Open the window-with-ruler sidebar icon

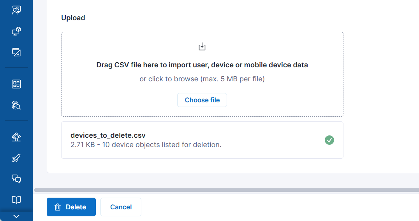16,52
